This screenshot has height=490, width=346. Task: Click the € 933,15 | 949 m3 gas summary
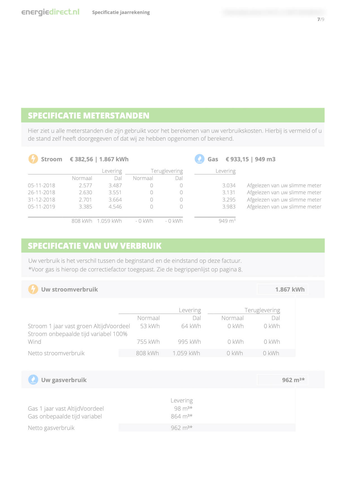(x=250, y=159)
